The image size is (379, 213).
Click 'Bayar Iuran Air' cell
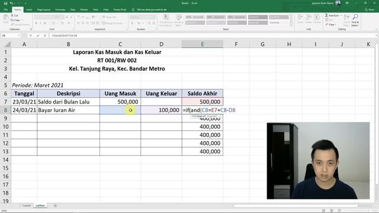(x=69, y=110)
